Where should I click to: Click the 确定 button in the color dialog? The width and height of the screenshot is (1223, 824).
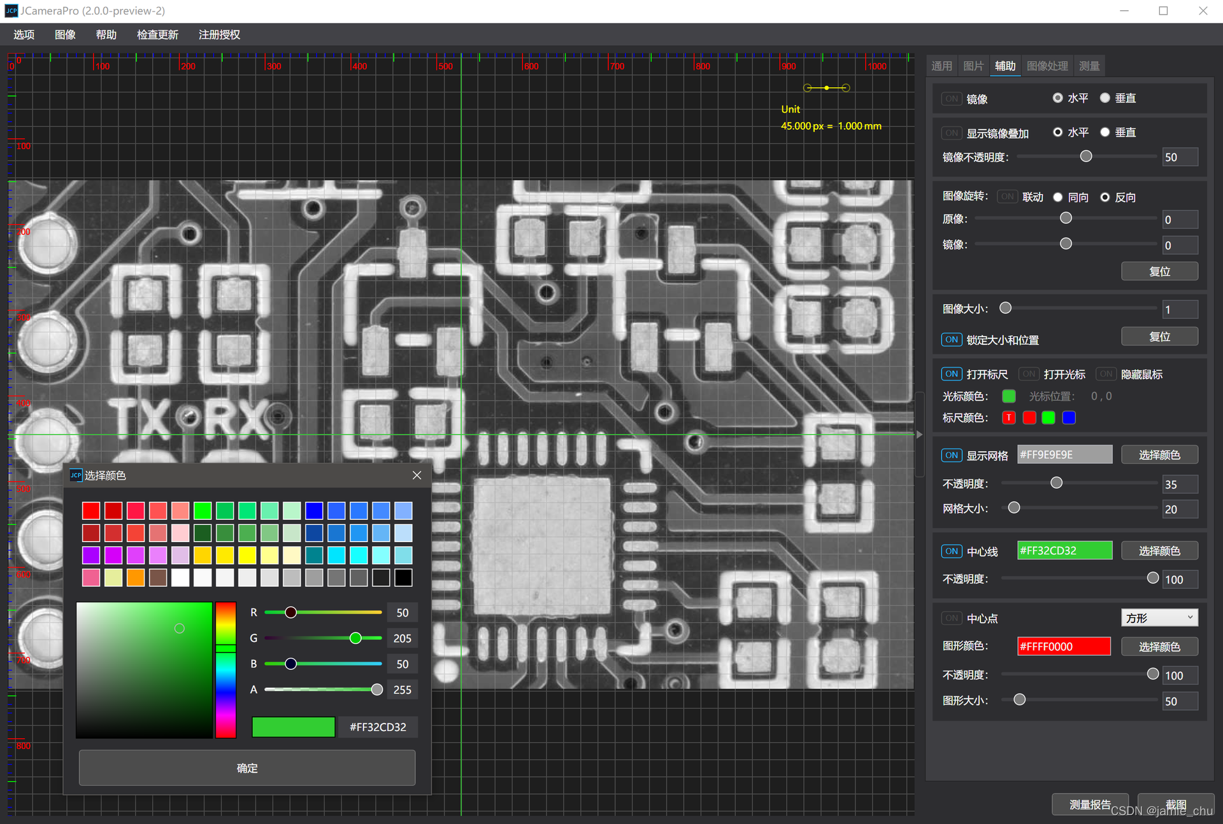point(247,768)
